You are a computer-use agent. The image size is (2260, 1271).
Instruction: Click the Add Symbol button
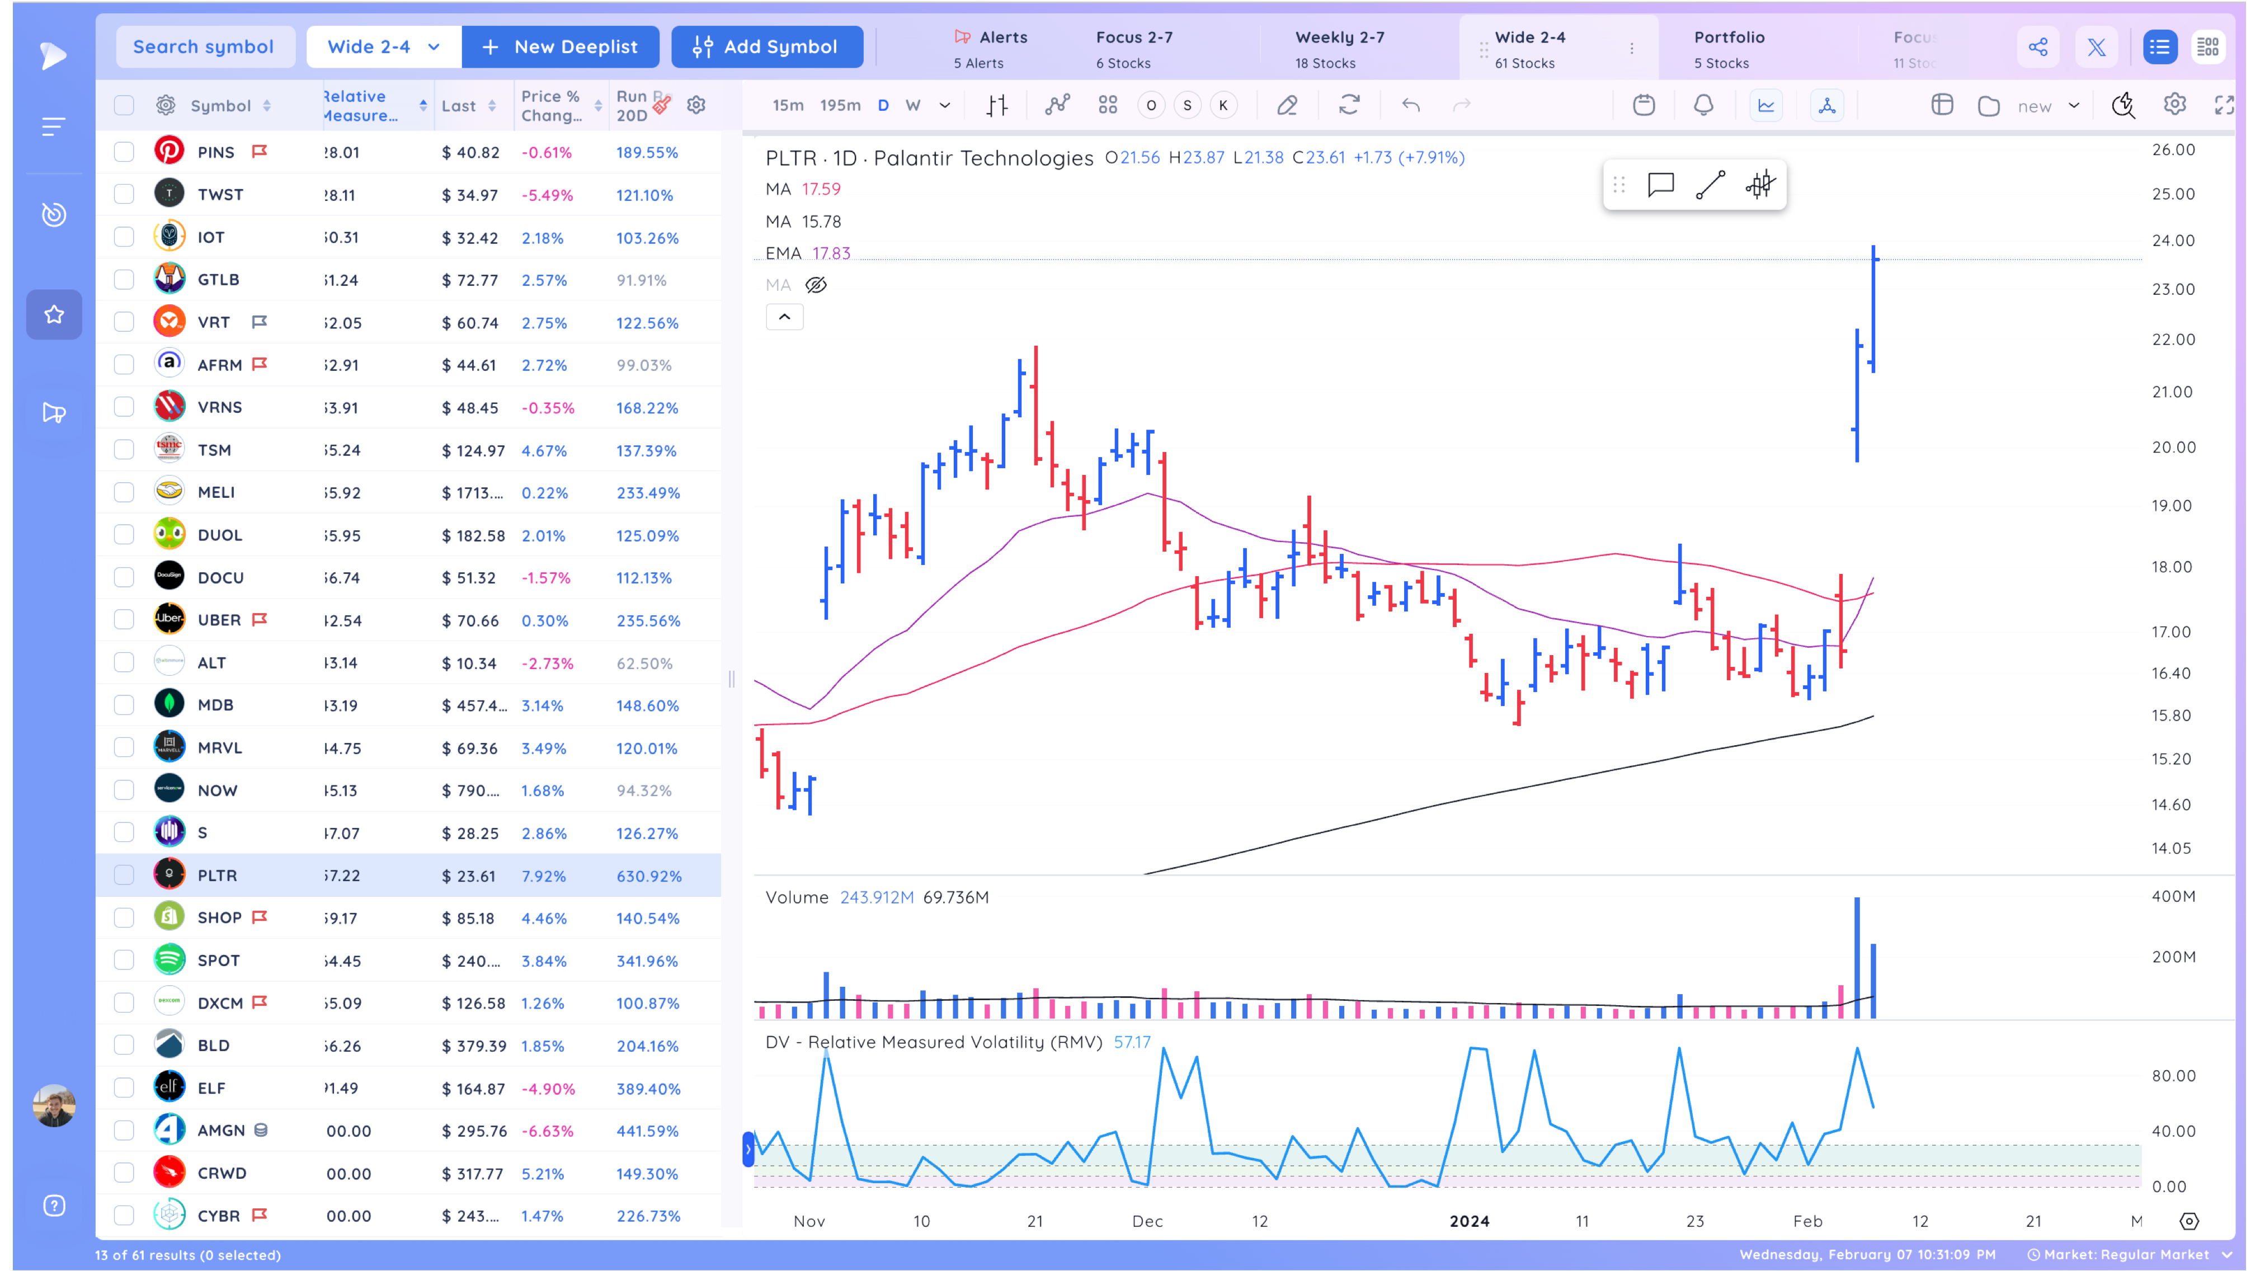pyautogui.click(x=767, y=46)
